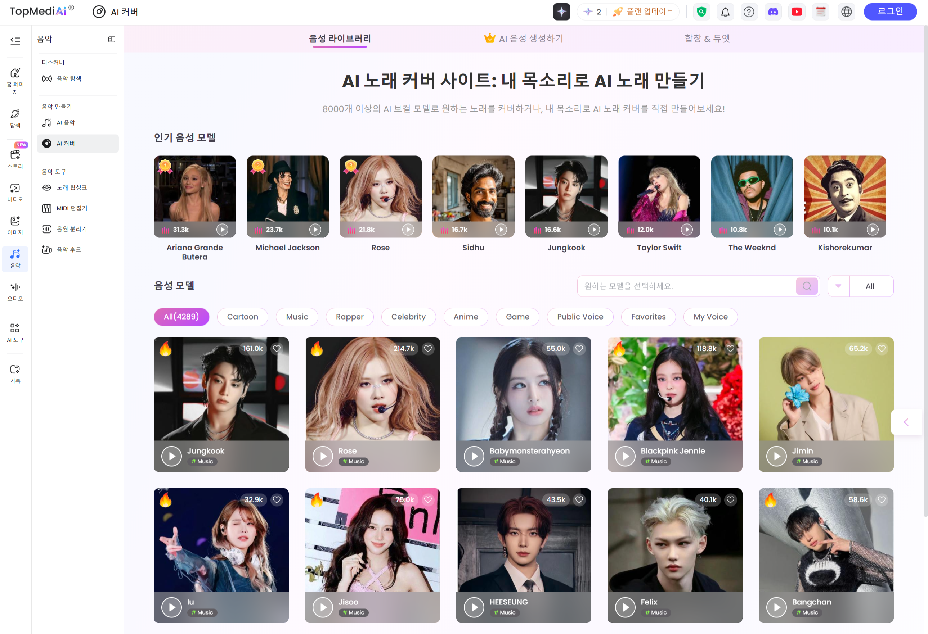This screenshot has width=928, height=634.
Task: Play the Blackpink Jennie model preview
Action: [625, 456]
